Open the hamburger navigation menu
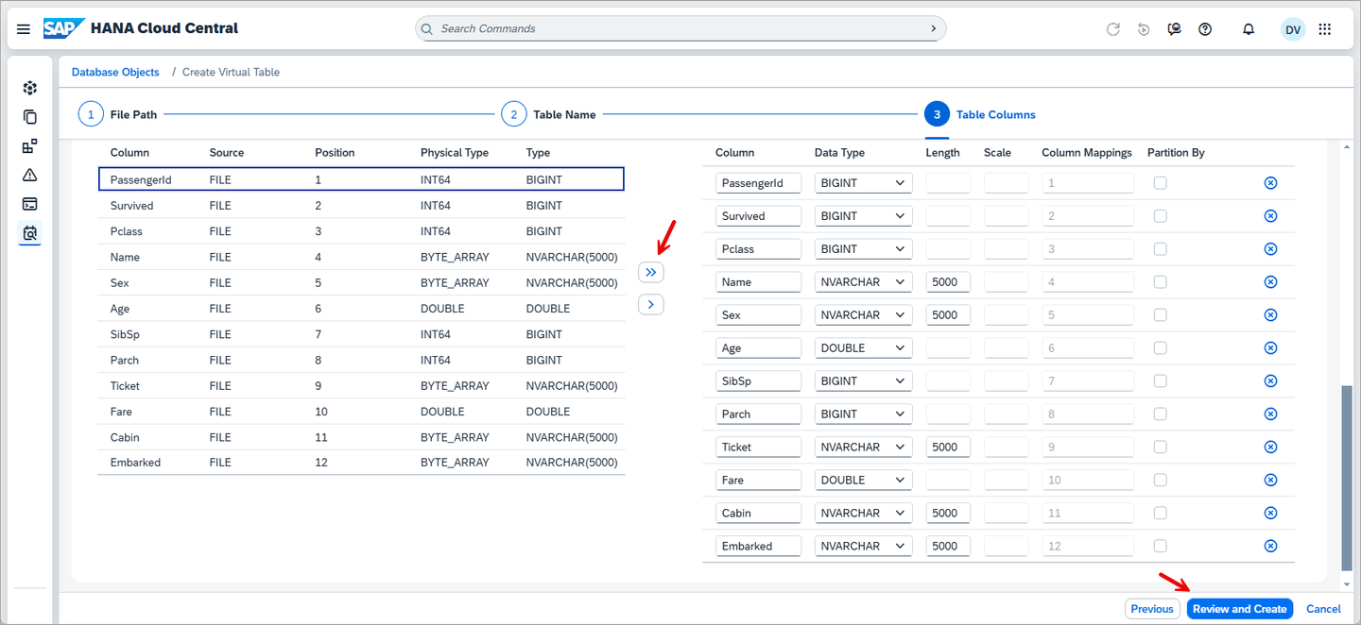 [24, 29]
